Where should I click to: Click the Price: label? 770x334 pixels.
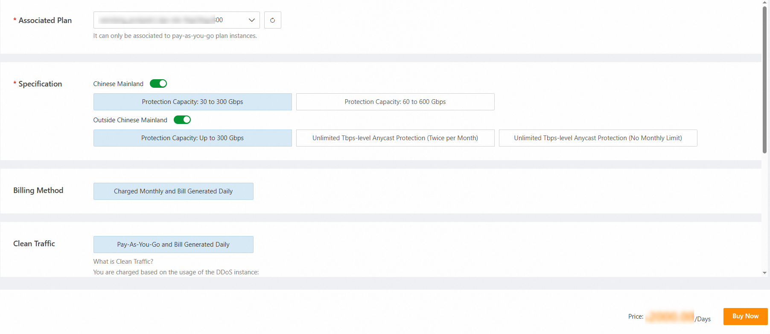click(636, 317)
